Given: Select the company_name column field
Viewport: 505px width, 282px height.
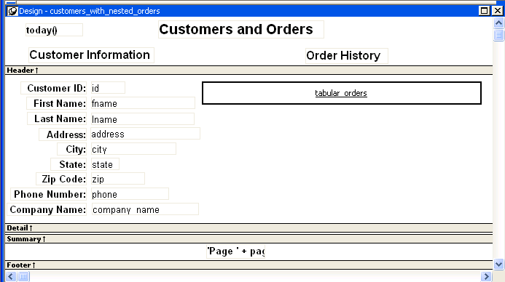Looking at the screenshot, I should (145, 209).
